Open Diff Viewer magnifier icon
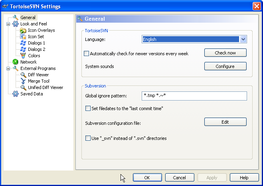This screenshot has height=186, width=263. [x=23, y=75]
